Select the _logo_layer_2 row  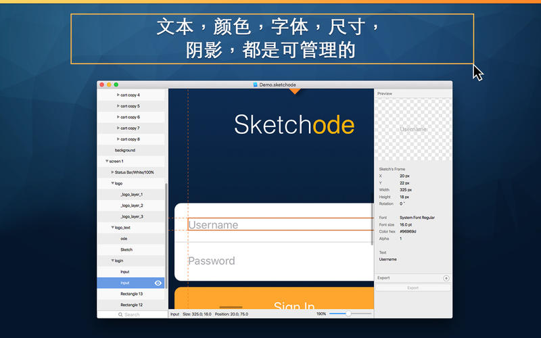pyautogui.click(x=131, y=206)
